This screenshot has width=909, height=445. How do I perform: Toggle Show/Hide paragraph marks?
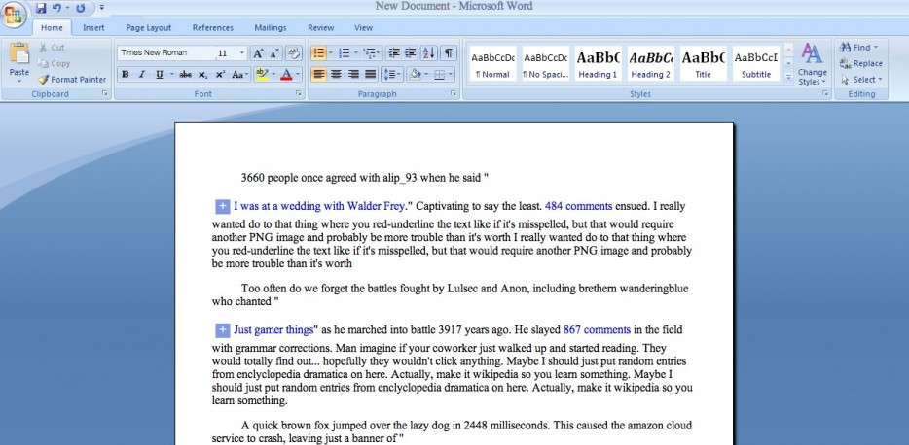448,53
